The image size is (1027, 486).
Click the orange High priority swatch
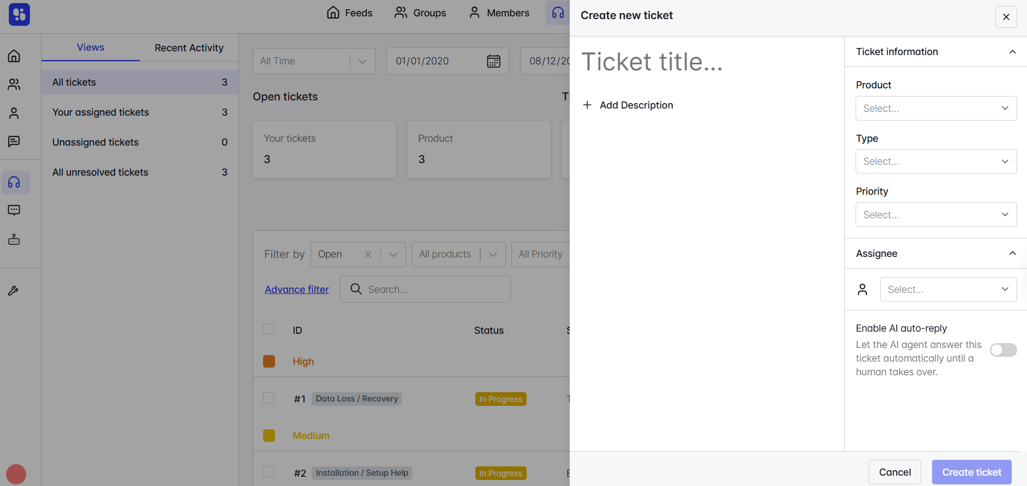click(269, 361)
